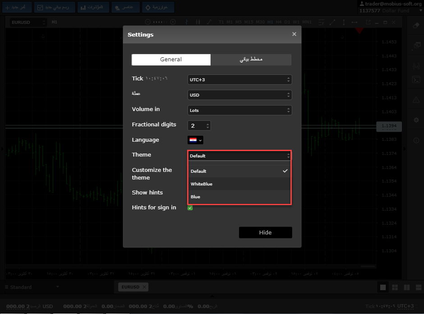Select the H1 timeframe in toolbar
This screenshot has height=314, width=424.
pyautogui.click(x=270, y=22)
